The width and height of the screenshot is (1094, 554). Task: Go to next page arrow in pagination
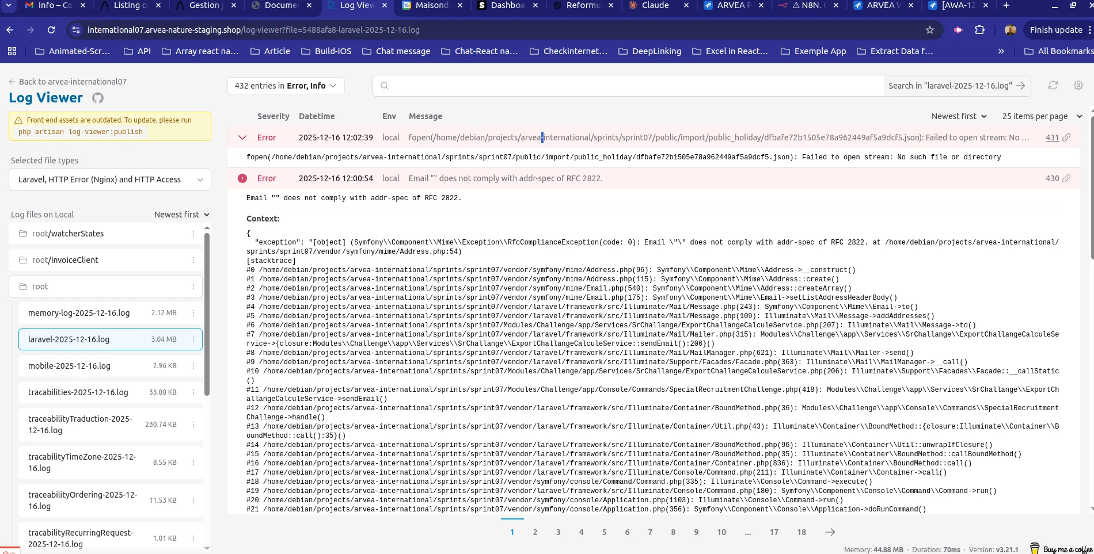[x=830, y=532]
